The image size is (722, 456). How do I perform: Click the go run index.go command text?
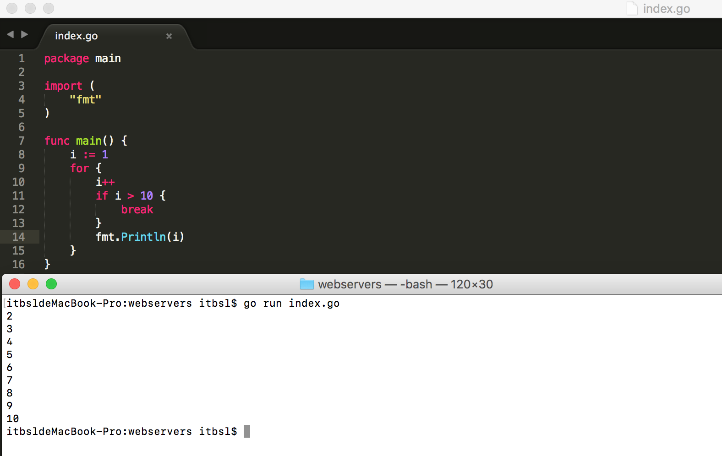click(x=291, y=304)
